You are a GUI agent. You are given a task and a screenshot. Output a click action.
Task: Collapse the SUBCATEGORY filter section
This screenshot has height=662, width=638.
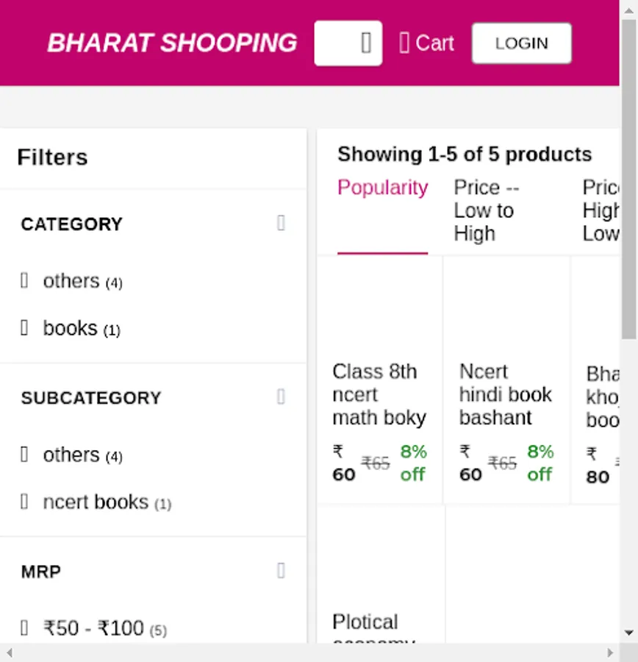pyautogui.click(x=281, y=397)
